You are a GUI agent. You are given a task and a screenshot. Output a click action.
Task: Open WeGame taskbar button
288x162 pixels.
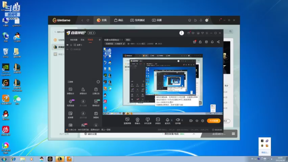point(50,159)
